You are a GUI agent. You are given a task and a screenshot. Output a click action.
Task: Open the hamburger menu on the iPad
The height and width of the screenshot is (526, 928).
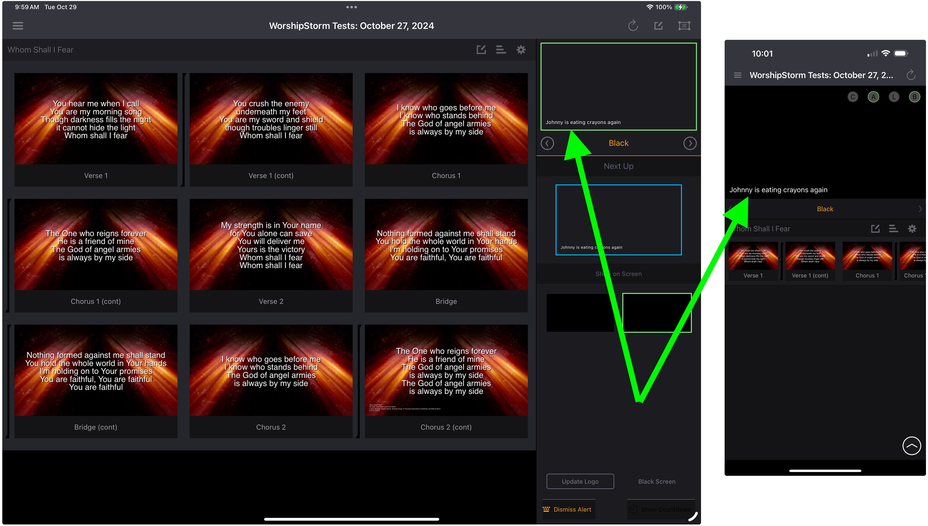pyautogui.click(x=18, y=26)
